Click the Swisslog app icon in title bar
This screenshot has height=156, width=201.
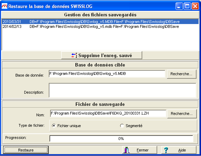point(5,6)
